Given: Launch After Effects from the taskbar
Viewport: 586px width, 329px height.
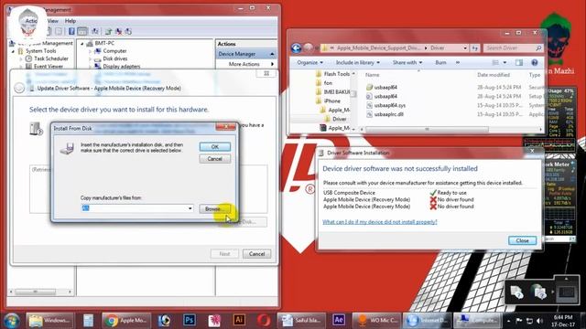Looking at the screenshot, I should tap(339, 321).
